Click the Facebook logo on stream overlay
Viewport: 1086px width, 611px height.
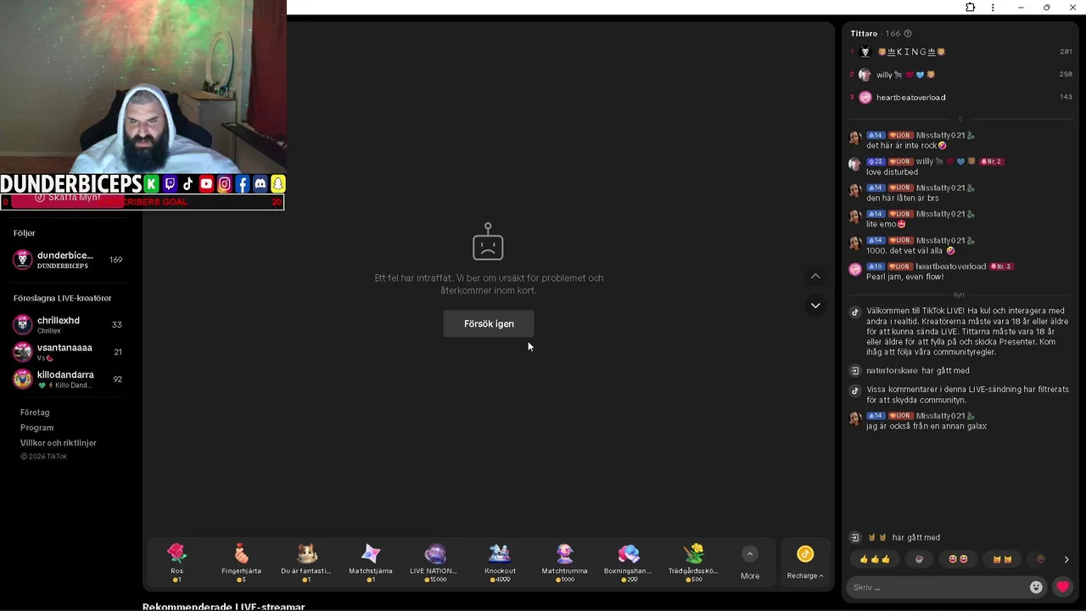(242, 184)
